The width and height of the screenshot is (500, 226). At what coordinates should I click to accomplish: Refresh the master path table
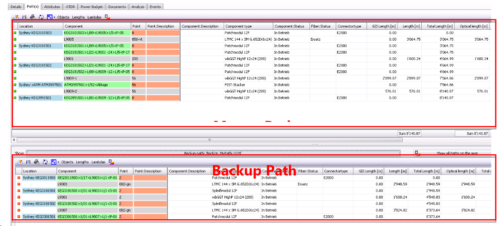point(41,17)
